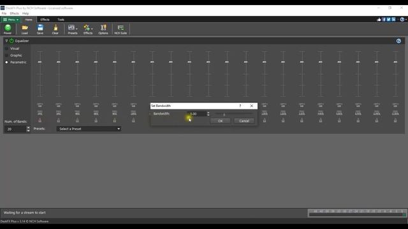408x229 pixels.
Task: Click the 'DeskFX Plus v 3.14 © NCH Software' text
Action: pyautogui.click(x=24, y=221)
